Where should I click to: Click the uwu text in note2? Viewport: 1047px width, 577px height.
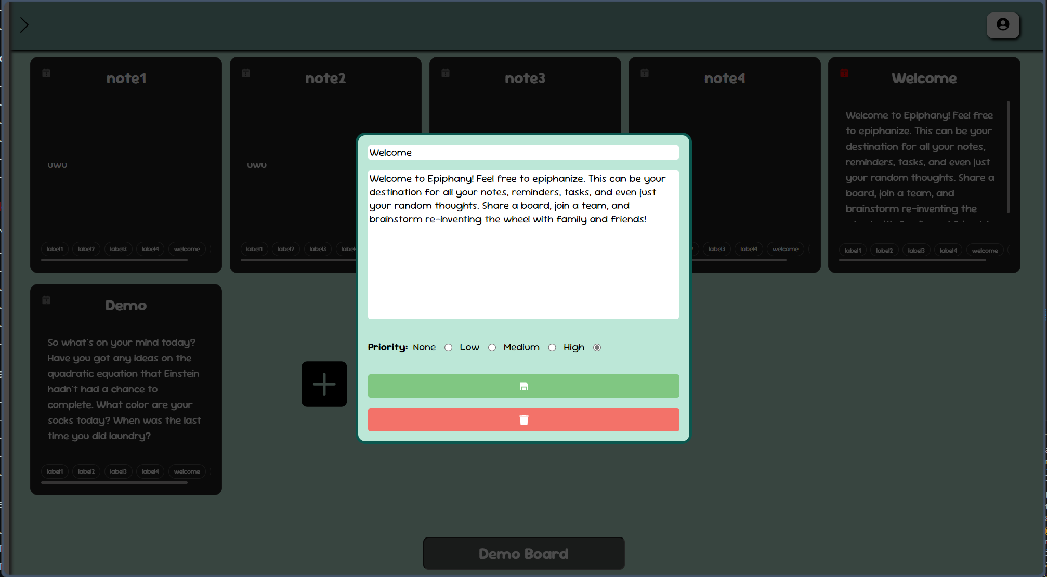point(257,165)
